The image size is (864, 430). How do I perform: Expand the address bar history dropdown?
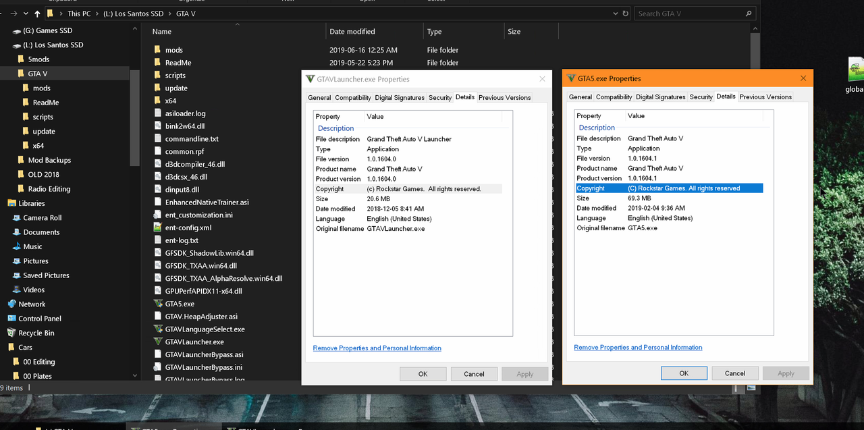pos(615,14)
